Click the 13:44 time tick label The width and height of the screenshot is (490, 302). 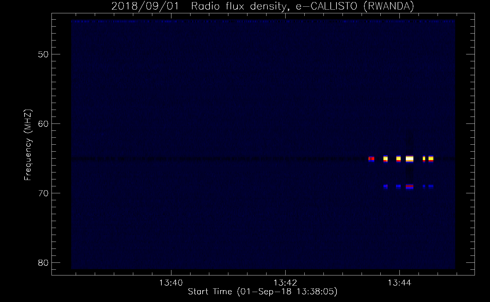click(399, 283)
